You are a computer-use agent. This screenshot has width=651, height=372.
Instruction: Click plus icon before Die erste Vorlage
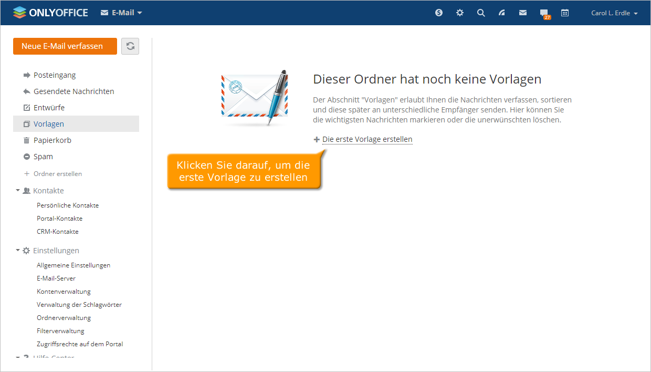click(317, 140)
